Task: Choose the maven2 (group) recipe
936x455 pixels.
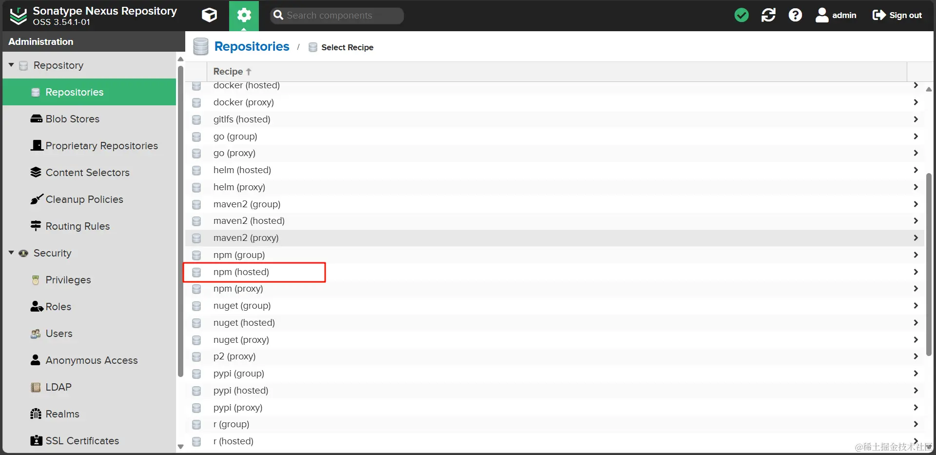Action: click(555, 204)
